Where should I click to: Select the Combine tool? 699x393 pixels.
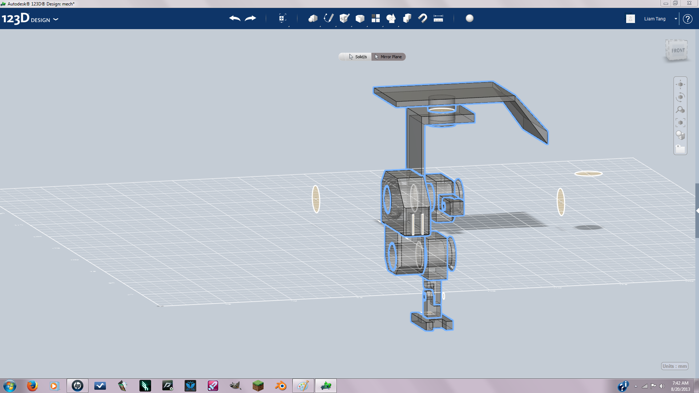[407, 18]
